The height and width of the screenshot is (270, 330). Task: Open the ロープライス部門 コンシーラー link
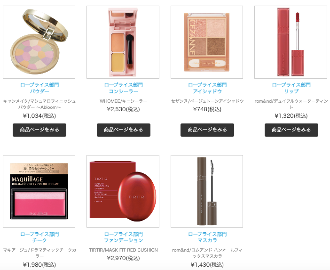124,88
